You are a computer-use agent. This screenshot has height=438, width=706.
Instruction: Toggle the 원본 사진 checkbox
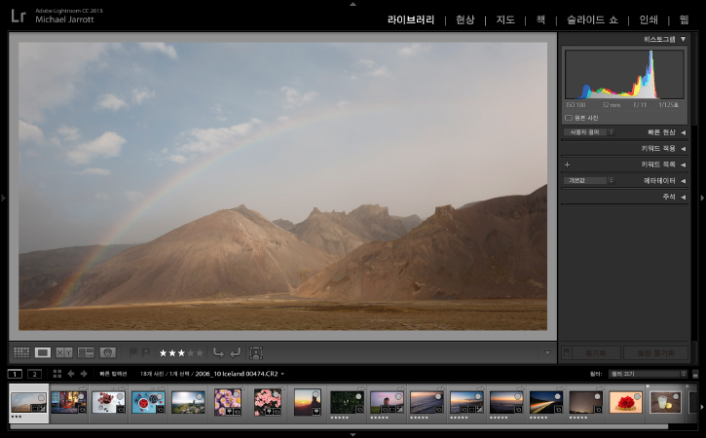[569, 118]
